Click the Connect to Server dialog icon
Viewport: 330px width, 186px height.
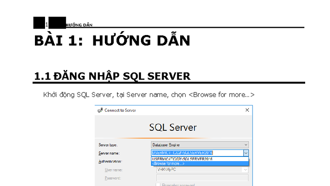(x=100, y=111)
